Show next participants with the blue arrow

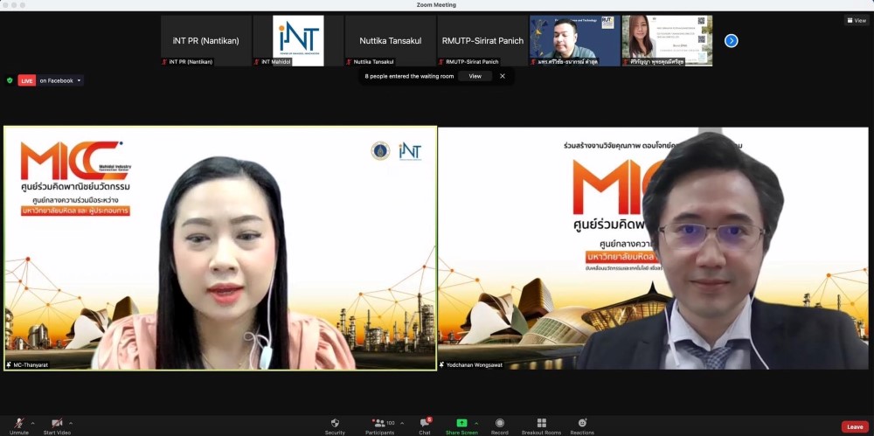coord(732,40)
